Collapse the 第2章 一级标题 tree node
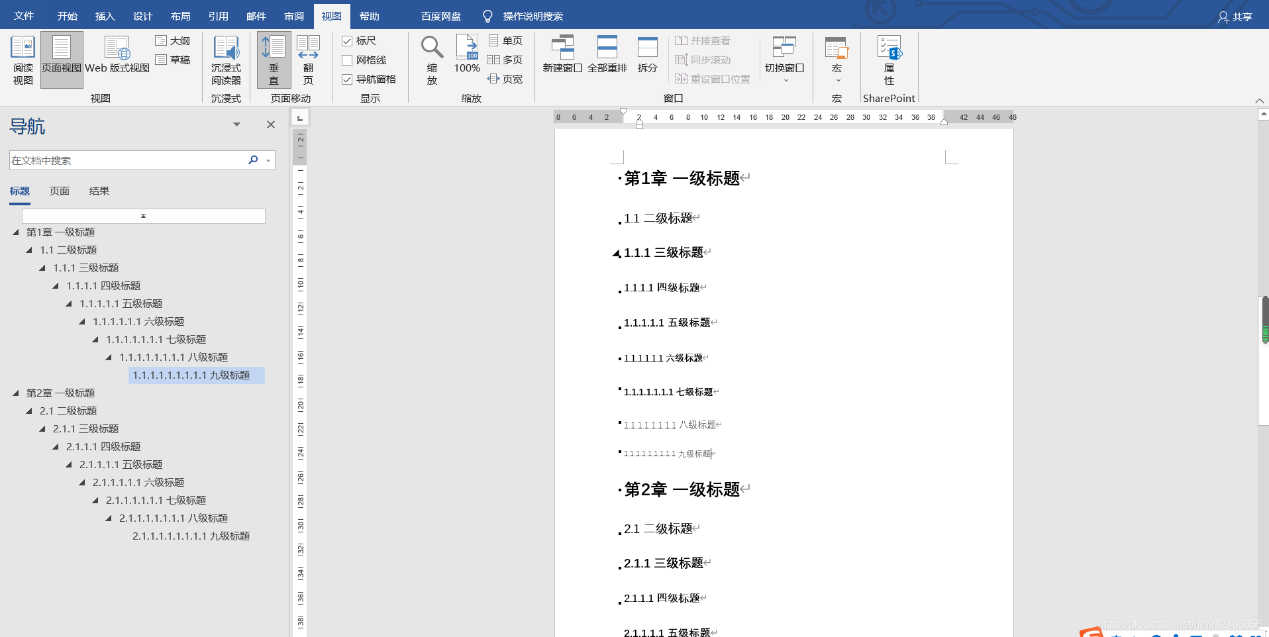This screenshot has height=637, width=1269. (x=16, y=393)
